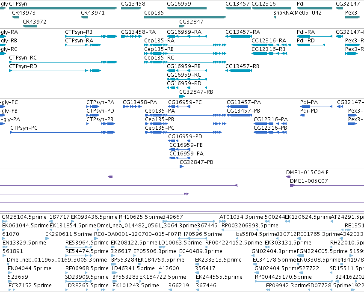Select EST RH10625.5prime
The image size is (364, 292).
[141, 217]
